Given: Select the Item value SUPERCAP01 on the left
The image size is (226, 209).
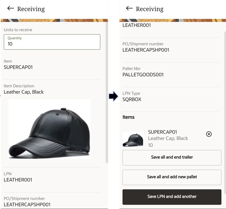Looking at the screenshot, I should click(18, 67).
